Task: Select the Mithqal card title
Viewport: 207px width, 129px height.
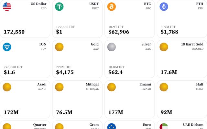Action: point(92,84)
